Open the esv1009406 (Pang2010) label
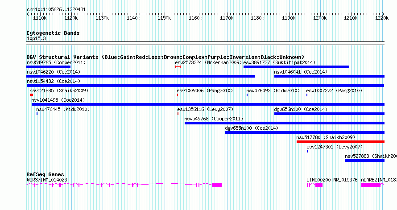Screen dimensions: 397x210 pos(205,91)
